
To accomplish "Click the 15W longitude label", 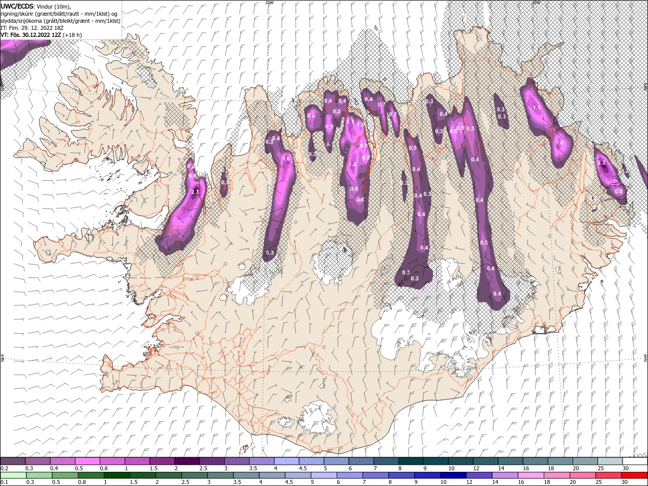I will (536, 3).
